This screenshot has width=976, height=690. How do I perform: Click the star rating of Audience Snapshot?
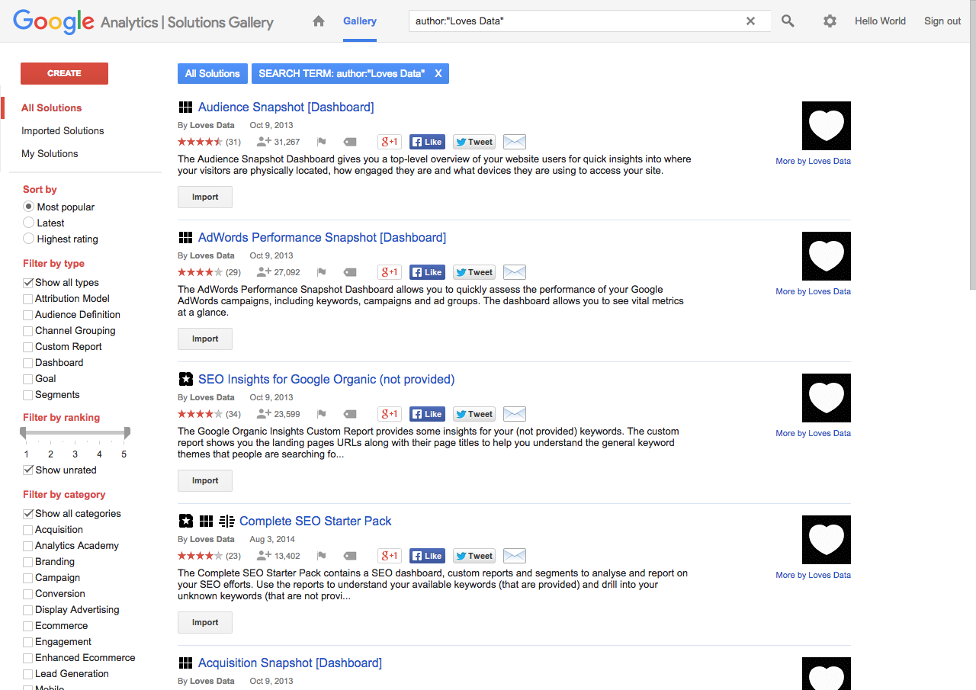pyautogui.click(x=201, y=142)
